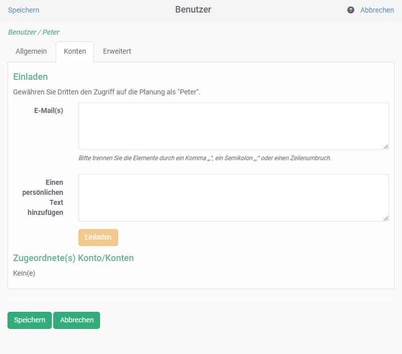The width and height of the screenshot is (402, 354).
Task: Click the green Abbrechen button at bottom
Action: (77, 320)
